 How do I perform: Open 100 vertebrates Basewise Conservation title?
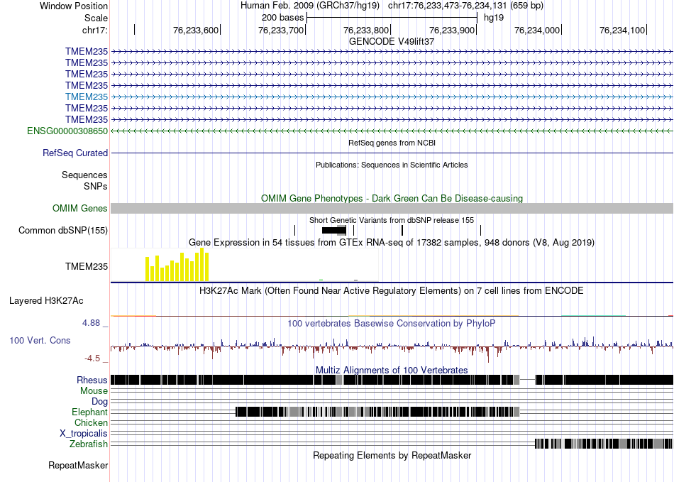coord(392,323)
